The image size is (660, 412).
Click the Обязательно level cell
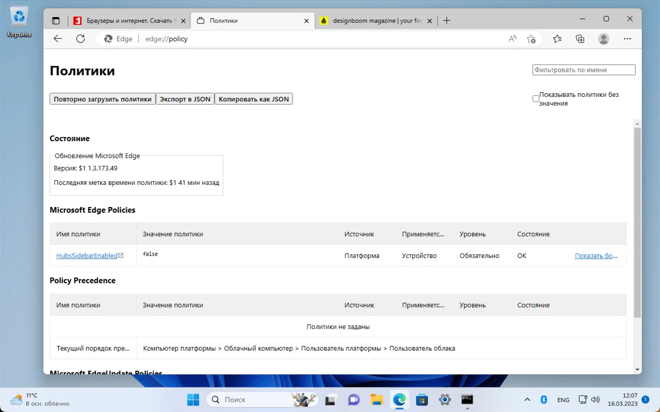click(480, 255)
